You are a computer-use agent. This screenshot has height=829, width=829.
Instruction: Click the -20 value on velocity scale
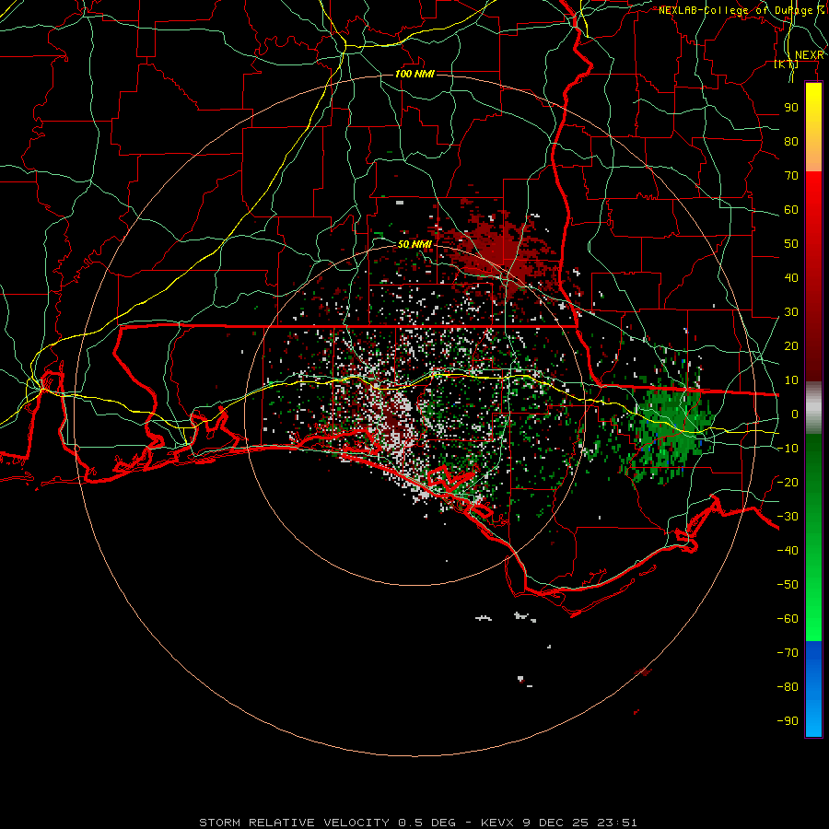788,483
